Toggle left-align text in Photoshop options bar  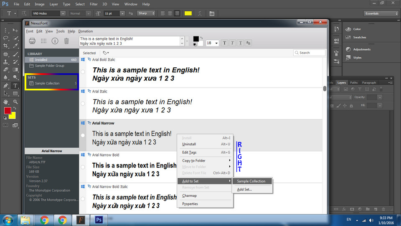tap(162, 13)
